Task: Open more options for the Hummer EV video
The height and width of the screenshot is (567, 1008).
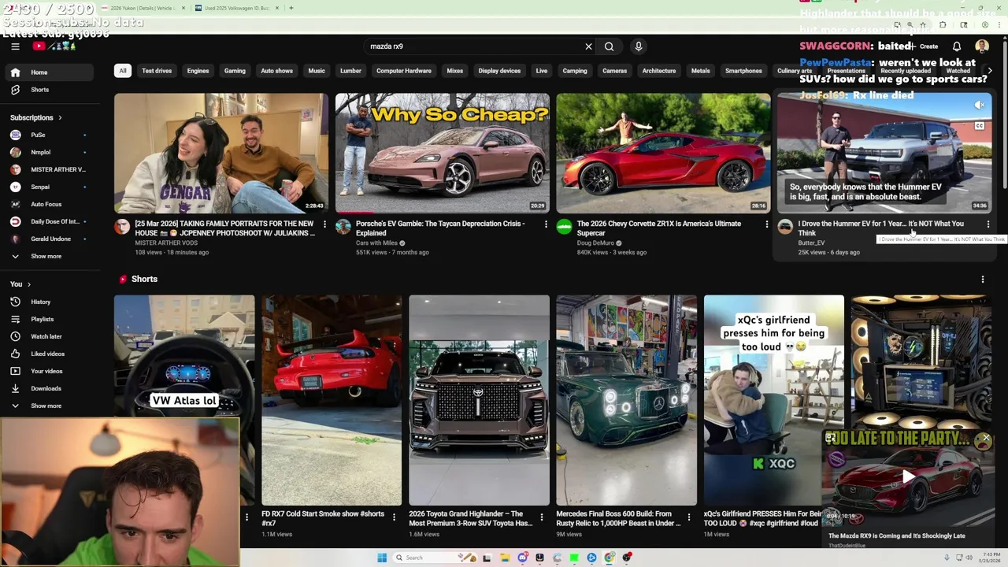Action: click(x=988, y=224)
